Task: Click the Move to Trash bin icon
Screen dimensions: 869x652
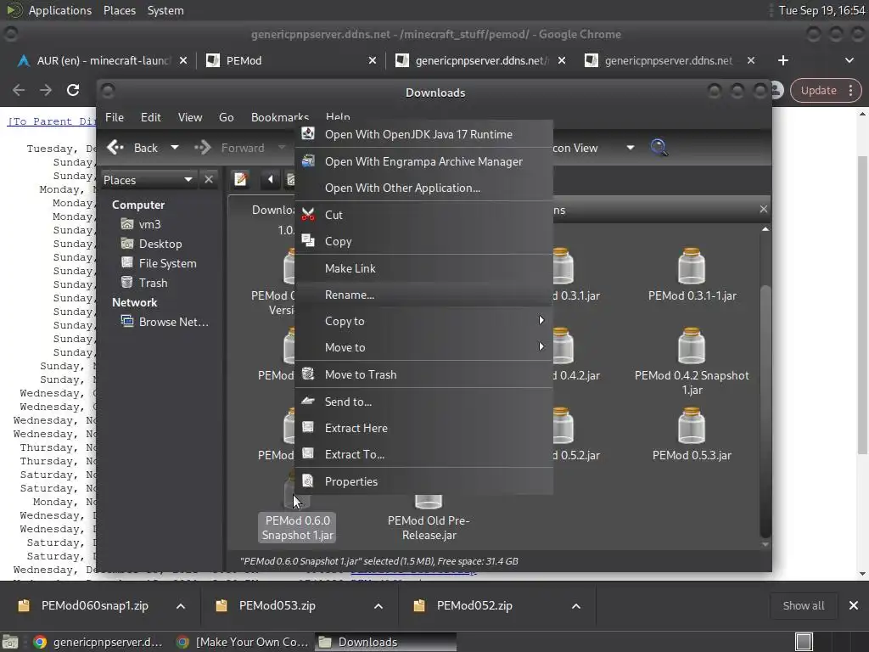Action: [308, 374]
